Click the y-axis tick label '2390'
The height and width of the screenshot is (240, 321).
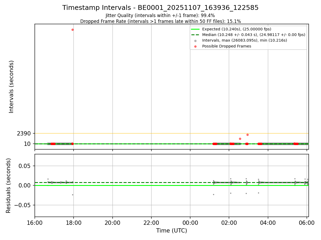pyautogui.click(x=24, y=133)
